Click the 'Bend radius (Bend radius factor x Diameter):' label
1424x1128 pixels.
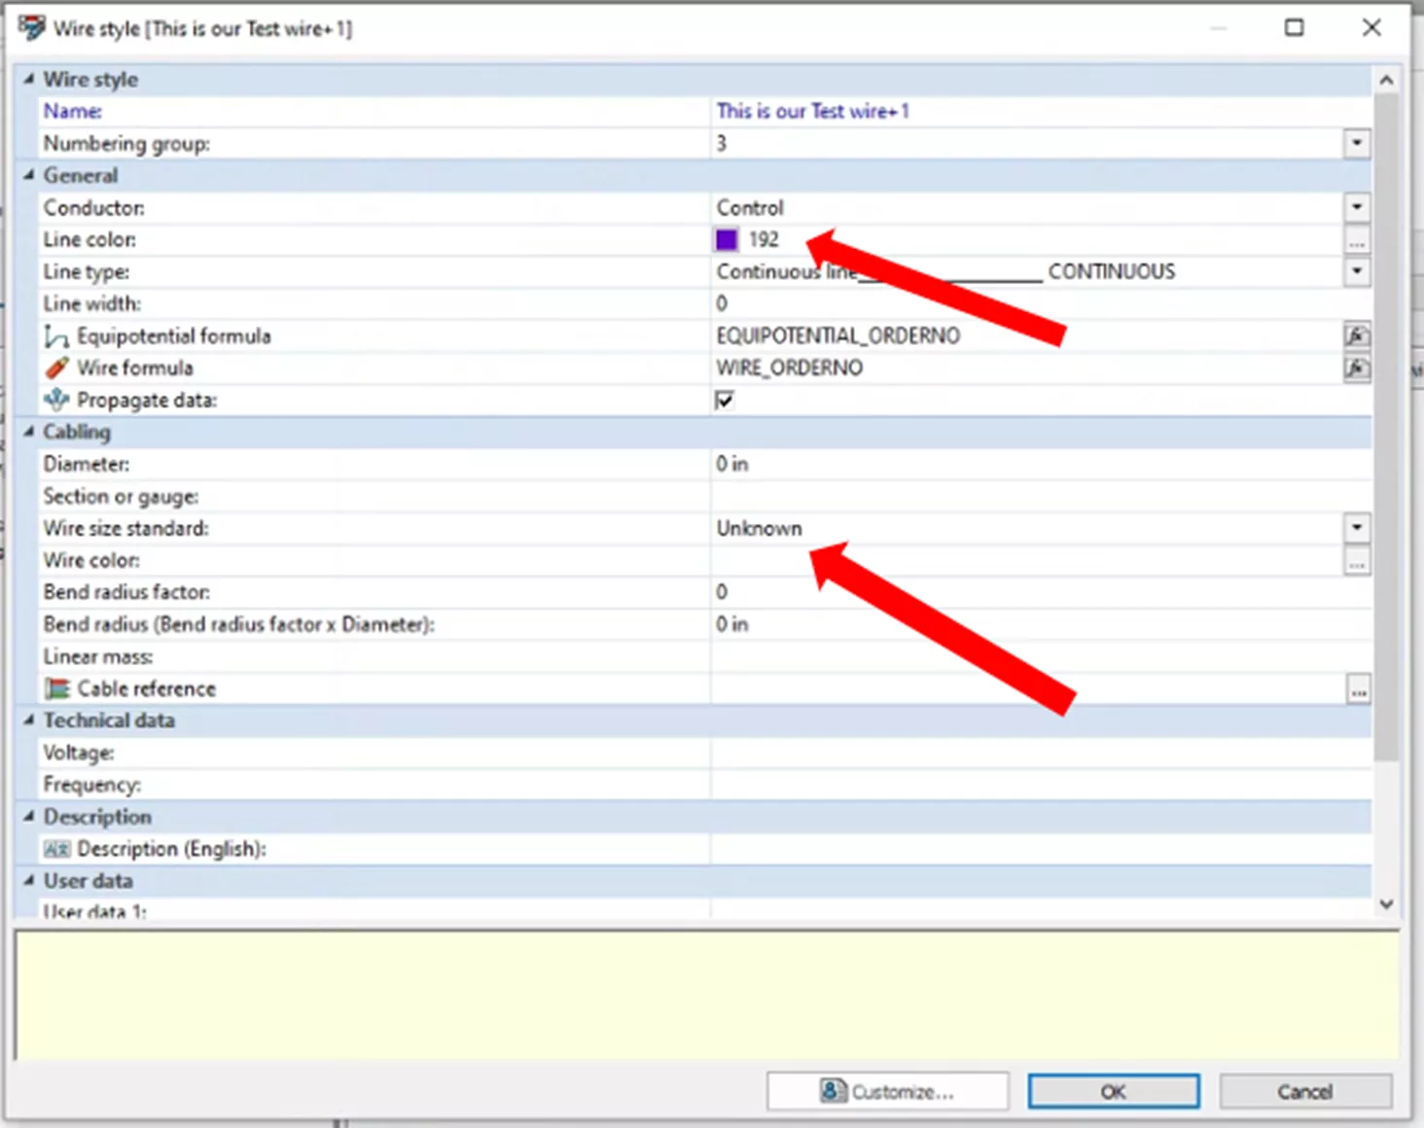coord(238,624)
